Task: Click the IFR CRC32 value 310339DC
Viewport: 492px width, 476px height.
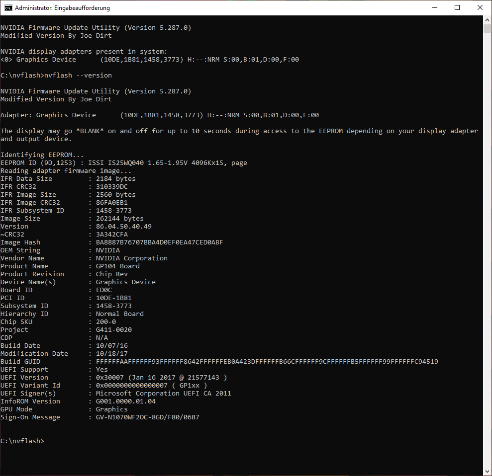Action: coord(112,186)
